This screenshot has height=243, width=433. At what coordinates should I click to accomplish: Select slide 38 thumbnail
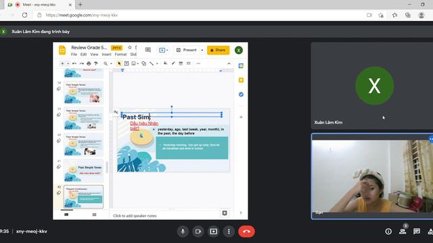(83, 92)
